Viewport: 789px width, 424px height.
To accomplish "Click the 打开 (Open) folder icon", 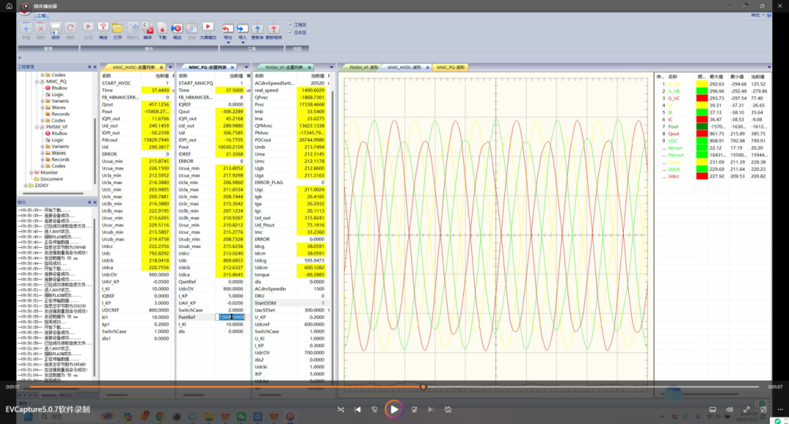I will 118,29.
